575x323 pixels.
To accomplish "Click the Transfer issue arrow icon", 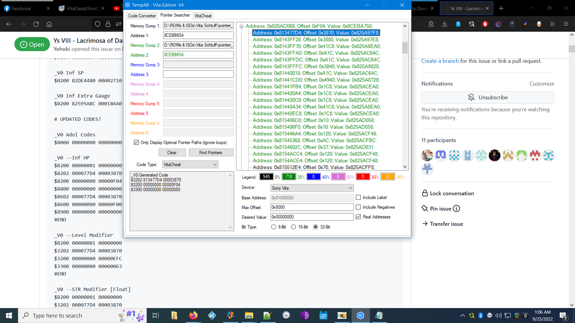I will point(425,224).
